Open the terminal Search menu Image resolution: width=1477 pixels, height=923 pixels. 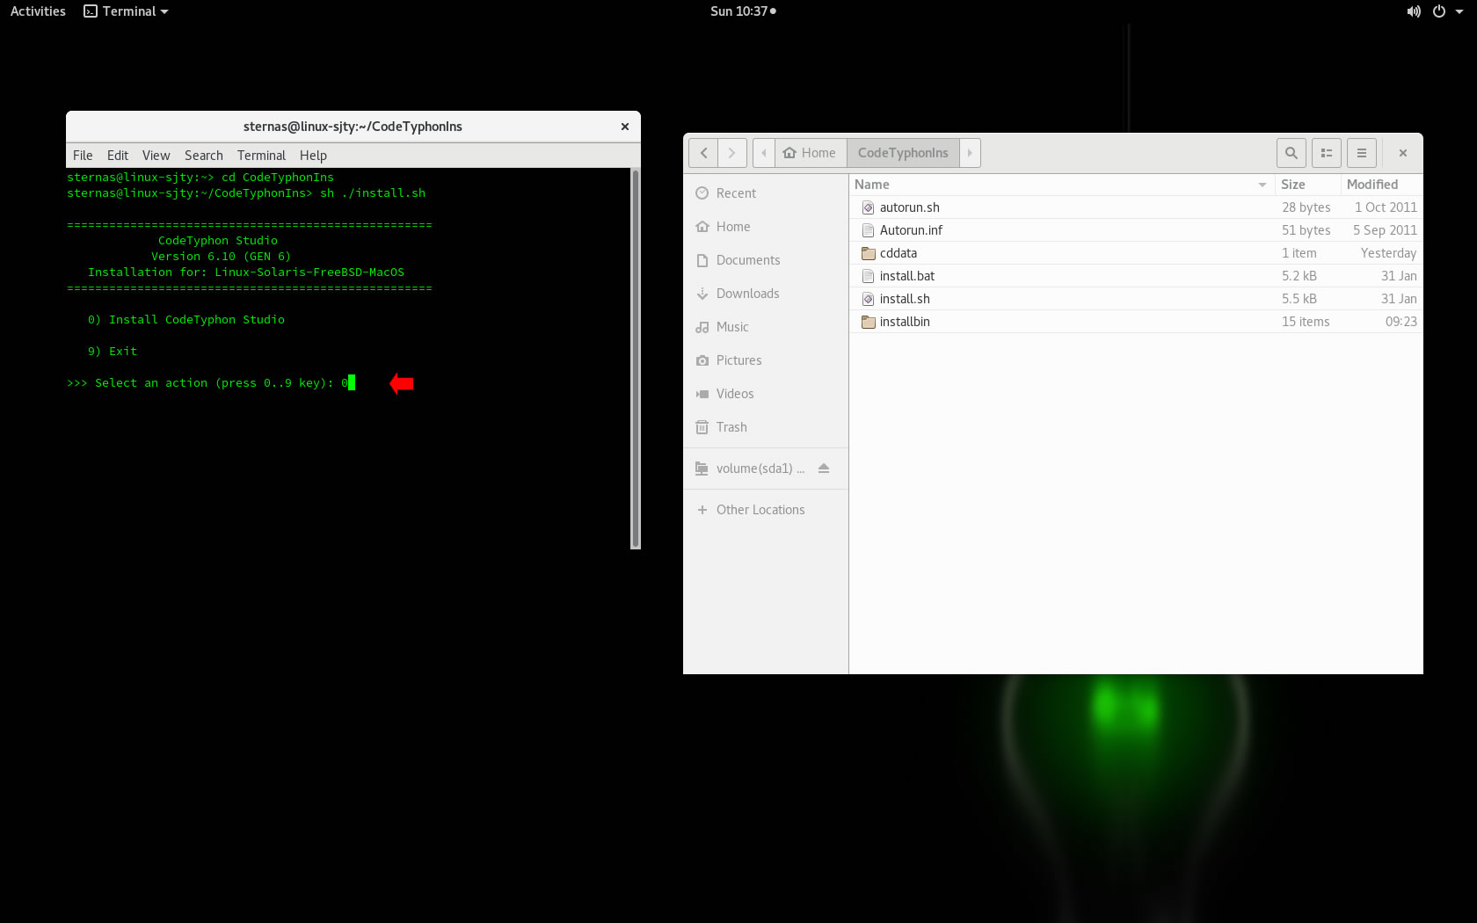203,156
